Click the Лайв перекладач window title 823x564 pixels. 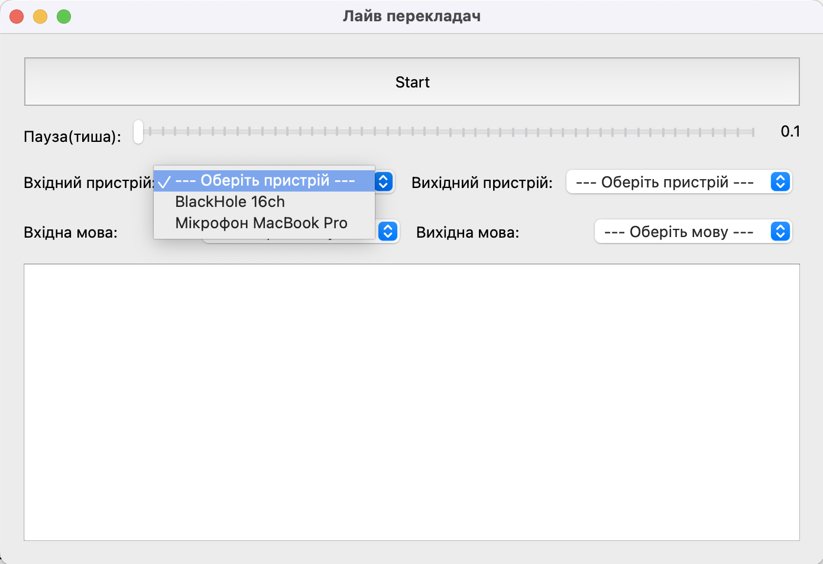tap(411, 16)
